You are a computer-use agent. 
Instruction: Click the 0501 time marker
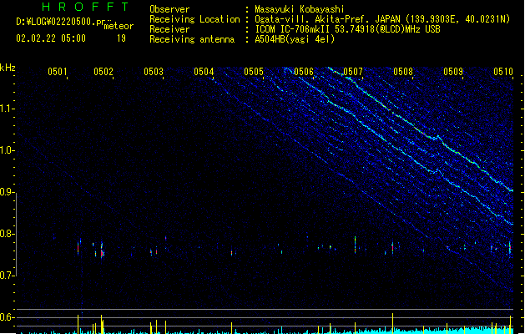(58, 72)
